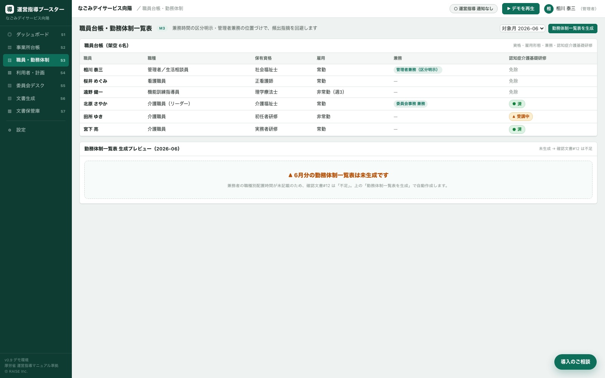Image resolution: width=605 pixels, height=378 pixels.
Task: Open 委員会デスク in sidebar
Action: coord(36,86)
